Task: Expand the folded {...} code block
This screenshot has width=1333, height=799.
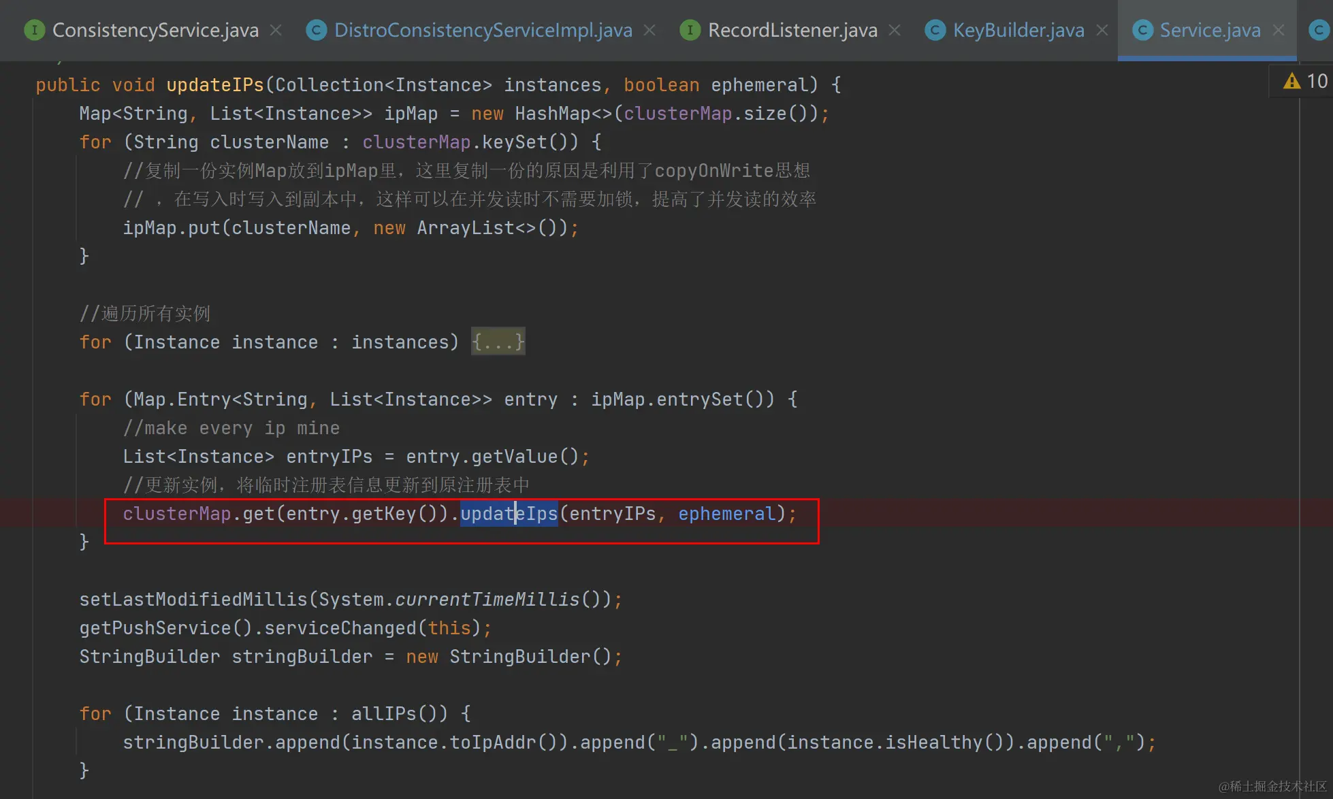Action: coord(498,342)
